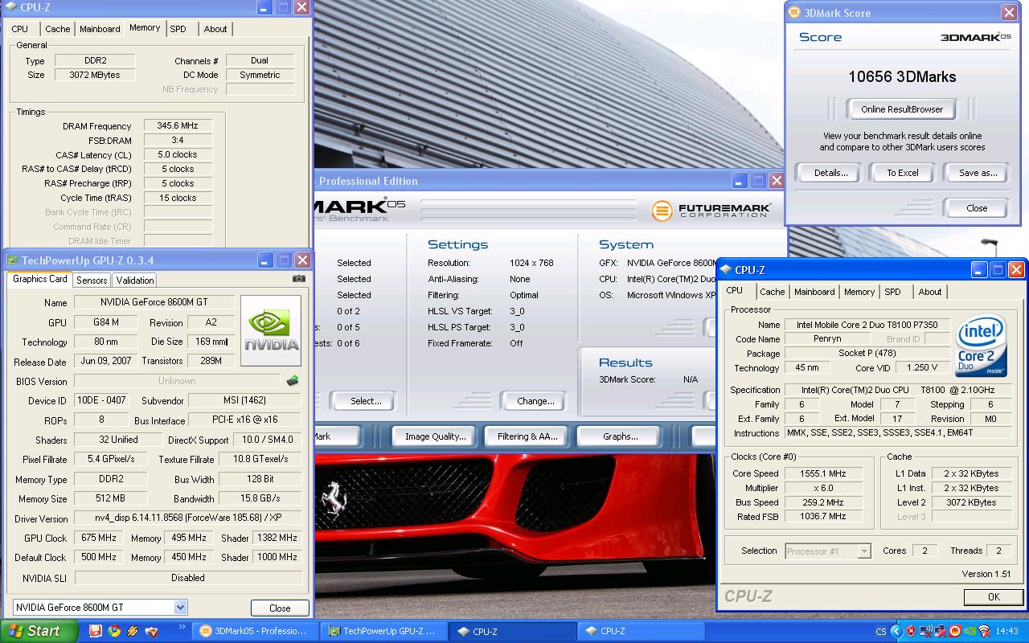This screenshot has width=1029, height=643.
Task: Expand hidden quick launch items chevron
Action: click(x=182, y=627)
